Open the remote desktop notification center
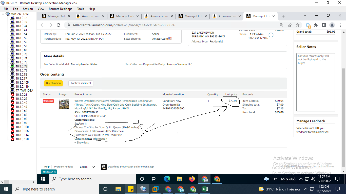This screenshot has width=346, height=194. click(337, 179)
